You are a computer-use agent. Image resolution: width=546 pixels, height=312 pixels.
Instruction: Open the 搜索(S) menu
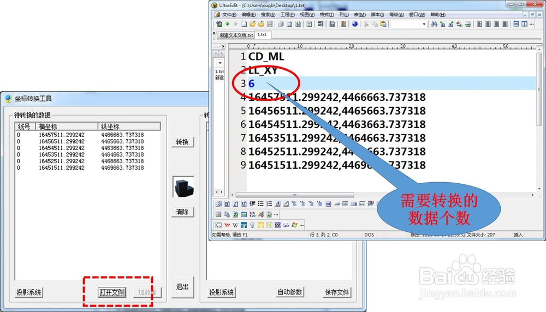pos(268,15)
